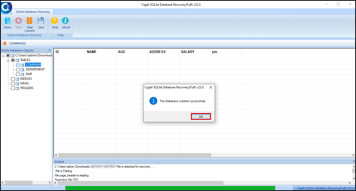Select the TRIGGERS tree item
The height and width of the screenshot is (191, 356).
click(x=27, y=88)
